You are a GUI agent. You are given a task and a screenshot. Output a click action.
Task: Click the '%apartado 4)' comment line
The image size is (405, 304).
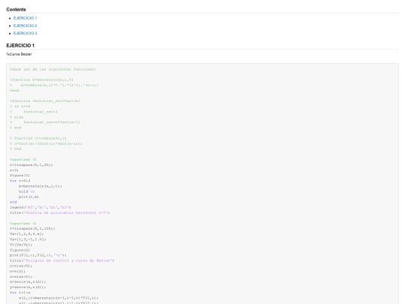pyautogui.click(x=23, y=224)
